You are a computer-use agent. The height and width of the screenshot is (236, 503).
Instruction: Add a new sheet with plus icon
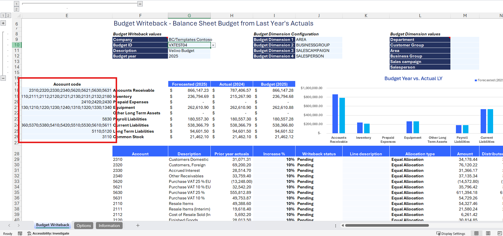[138, 226]
